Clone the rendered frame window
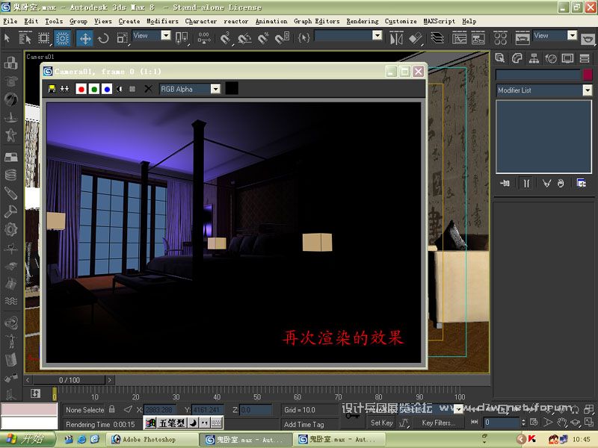 (x=64, y=89)
